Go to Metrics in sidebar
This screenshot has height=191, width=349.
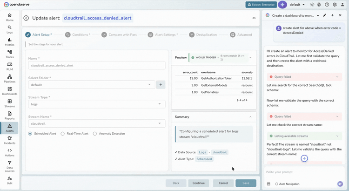coord(10,42)
